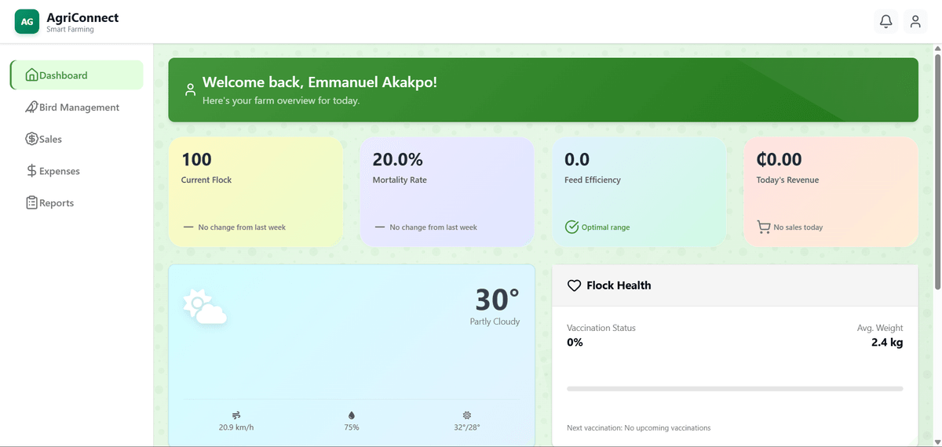Click the notifications bell icon
This screenshot has height=447, width=942.
coord(885,22)
